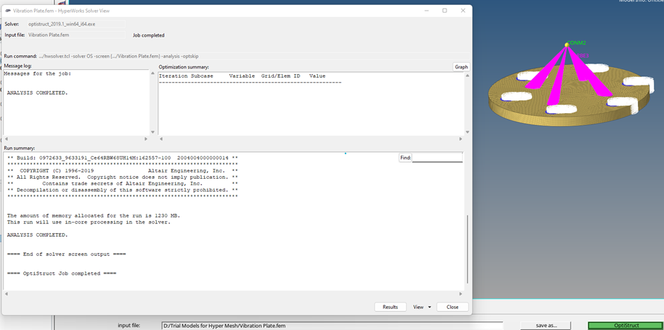Image resolution: width=664 pixels, height=330 pixels.
Task: Click the Close button in Solver View
Action: pos(452,307)
